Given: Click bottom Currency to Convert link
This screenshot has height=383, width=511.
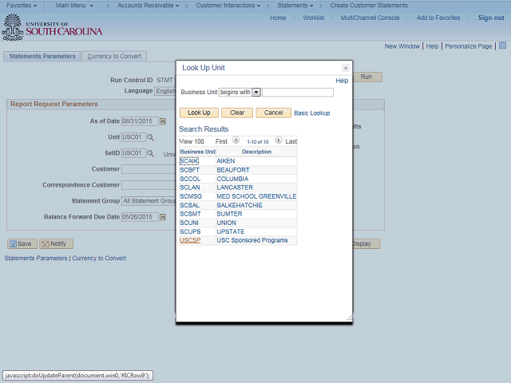Looking at the screenshot, I should [99, 259].
